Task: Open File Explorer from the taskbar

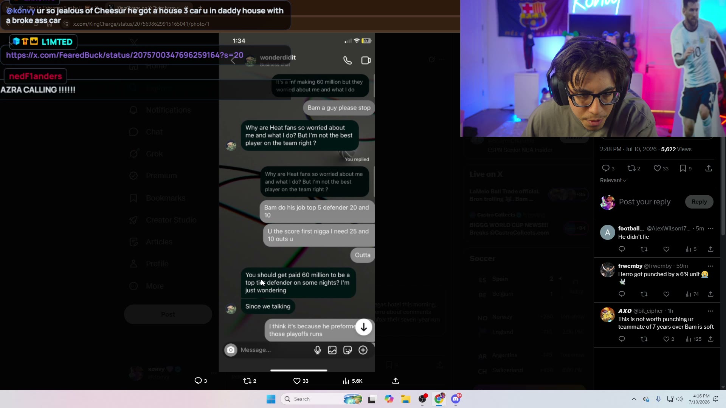Action: click(x=406, y=399)
